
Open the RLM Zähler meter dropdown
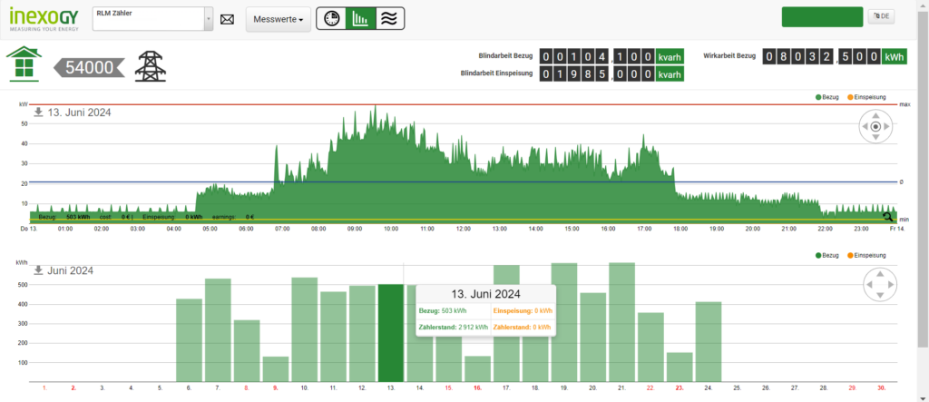point(209,19)
